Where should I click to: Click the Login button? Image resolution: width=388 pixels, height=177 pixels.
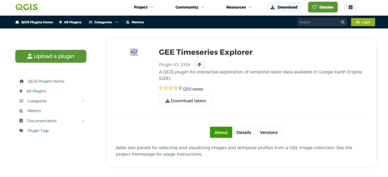(x=363, y=22)
